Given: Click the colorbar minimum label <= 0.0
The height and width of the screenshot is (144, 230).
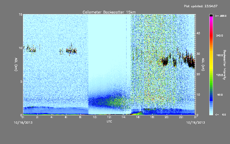Looking at the screenshot, I should point(221,115).
